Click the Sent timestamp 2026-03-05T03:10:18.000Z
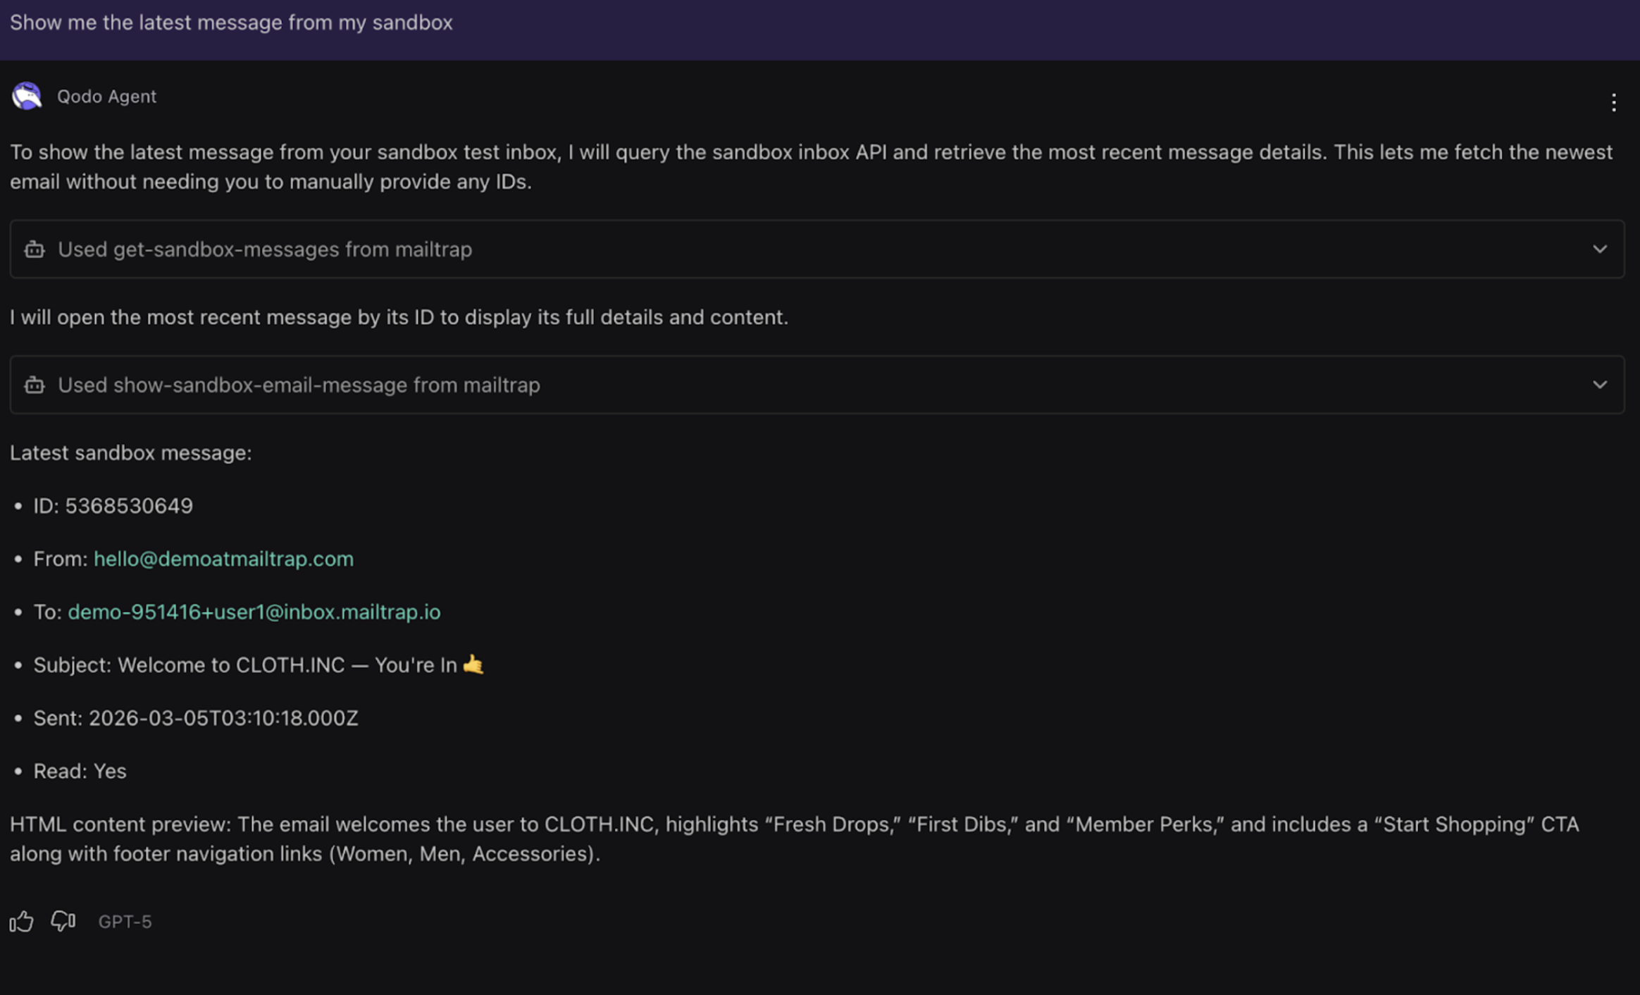This screenshot has height=995, width=1640. coord(223,718)
